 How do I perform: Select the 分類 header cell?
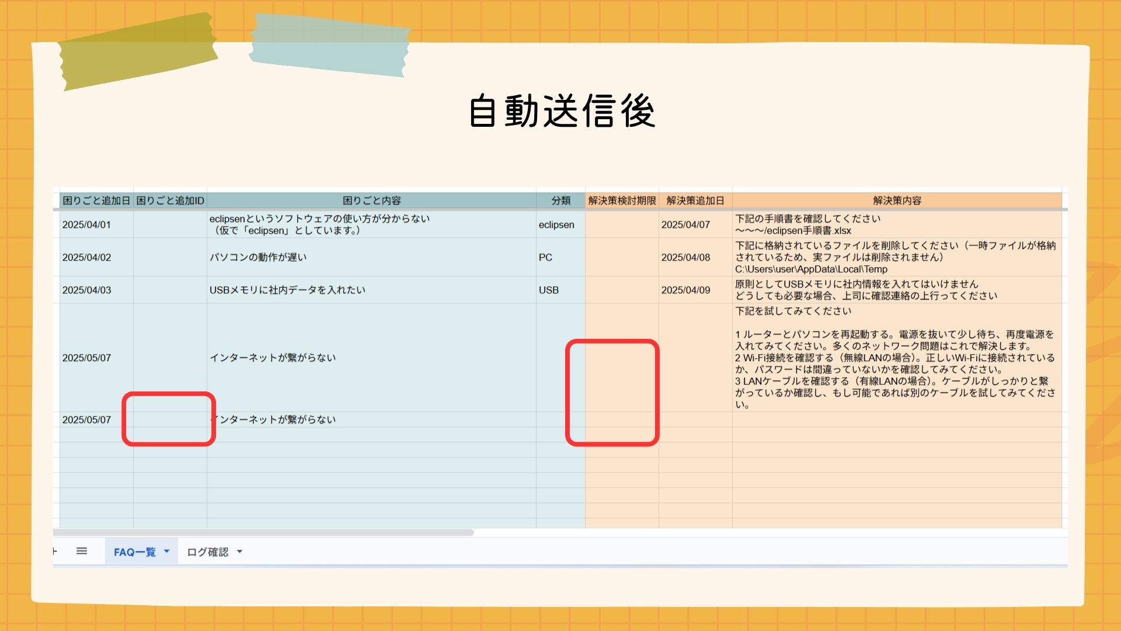[560, 200]
